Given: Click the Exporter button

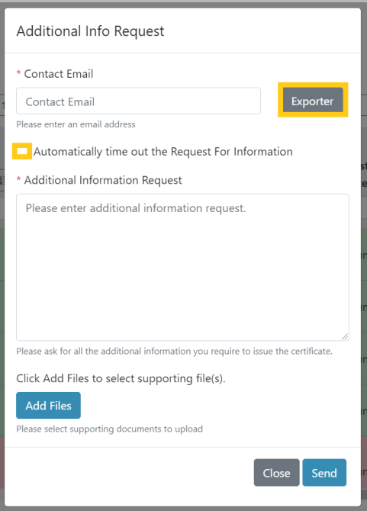Looking at the screenshot, I should [x=313, y=100].
